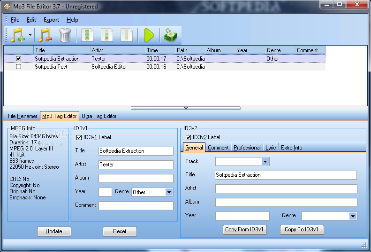Click the Year column header
Screen dimensions: 371x252
250,50
